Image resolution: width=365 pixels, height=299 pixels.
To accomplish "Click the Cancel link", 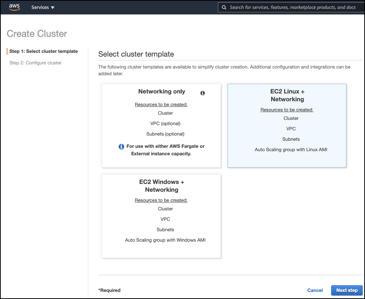I will click(315, 290).
